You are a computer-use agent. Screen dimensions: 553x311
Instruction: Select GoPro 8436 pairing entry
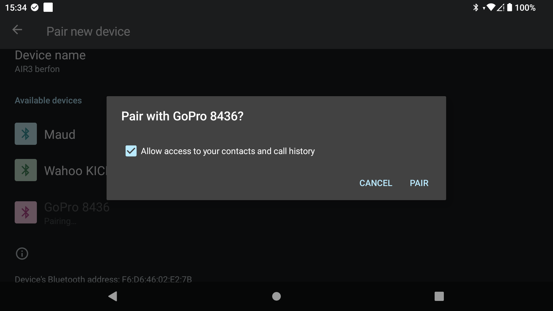coord(77,213)
